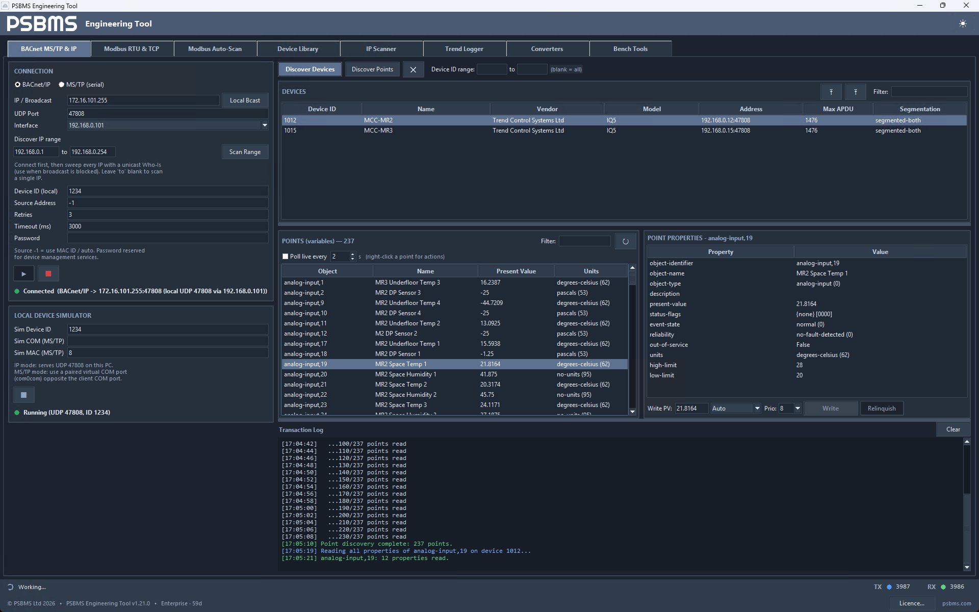Select point MR2 Space Humidity 1

coord(455,374)
